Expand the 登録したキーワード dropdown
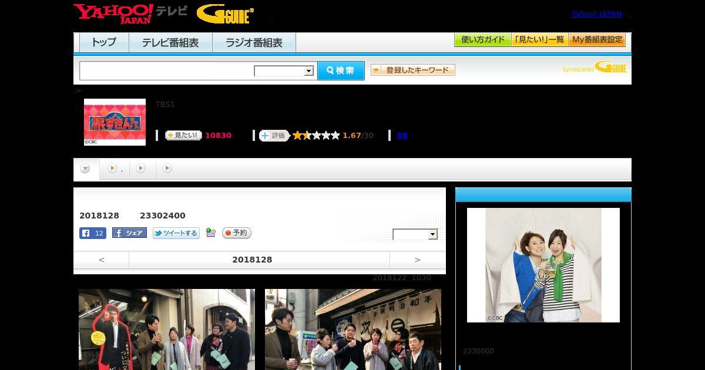Image resolution: width=705 pixels, height=370 pixels. coord(413,70)
